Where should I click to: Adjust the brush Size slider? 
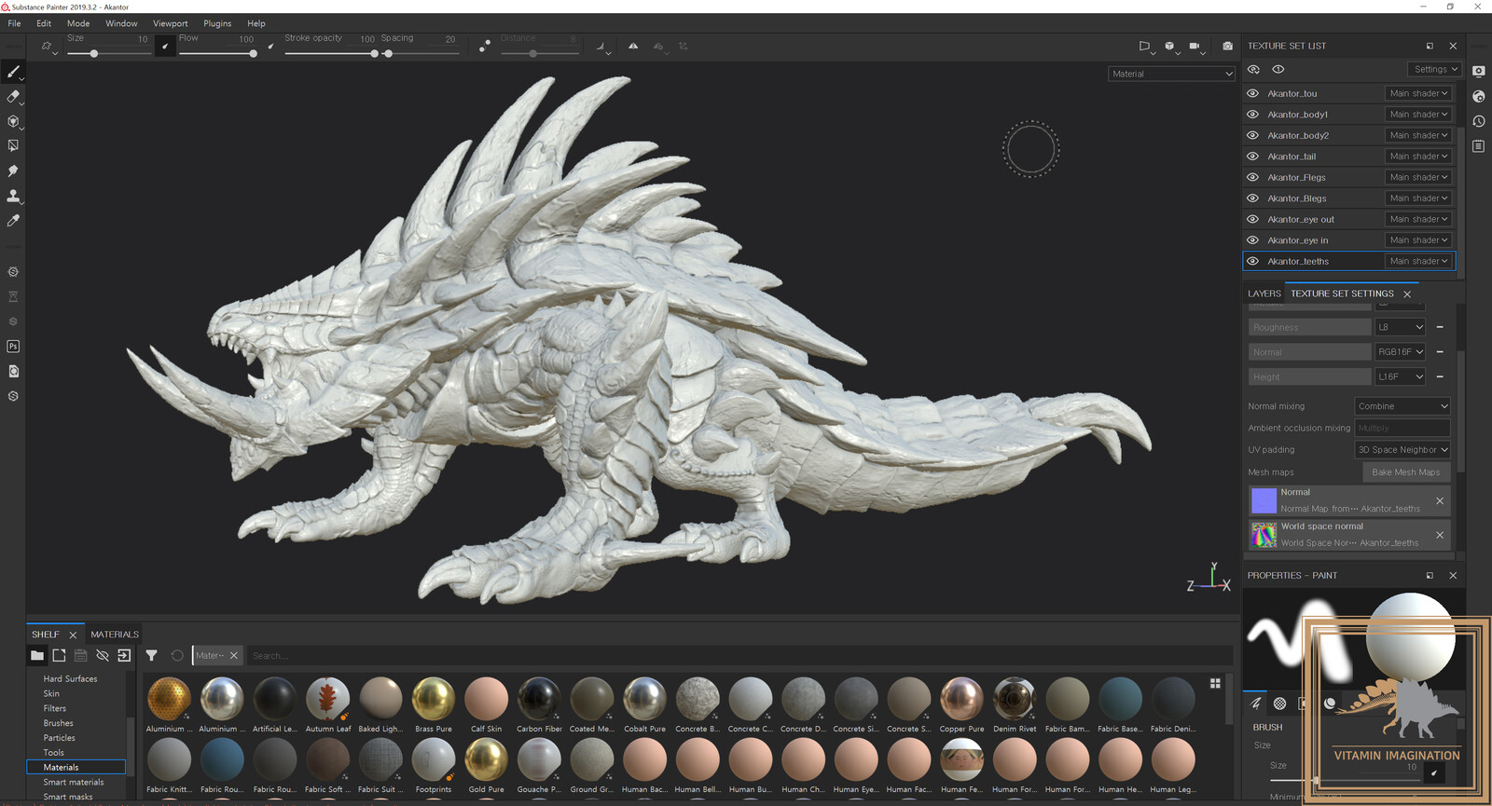click(108, 53)
